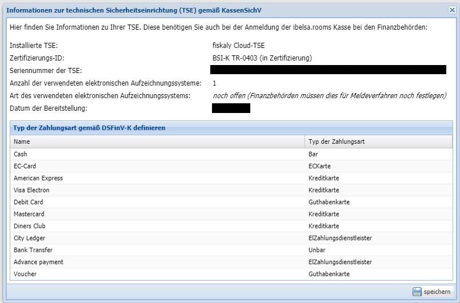Image resolution: width=460 pixels, height=303 pixels.
Task: Change the ECKarte type for EC-Card
Action: [x=319, y=166]
